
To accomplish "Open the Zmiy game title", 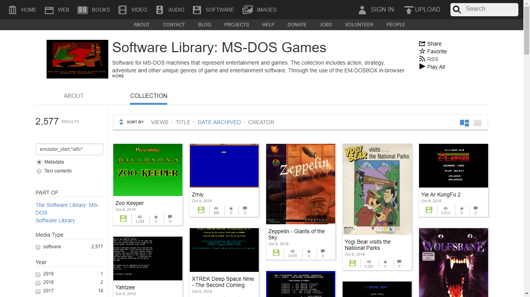I will click(x=197, y=195).
